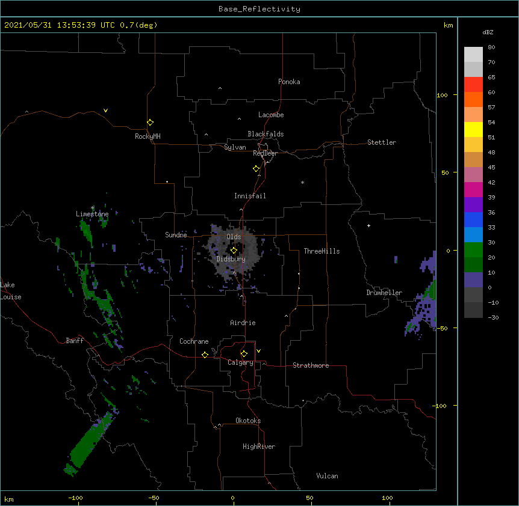
Task: Click the Lacombe city label
Action: [x=271, y=115]
